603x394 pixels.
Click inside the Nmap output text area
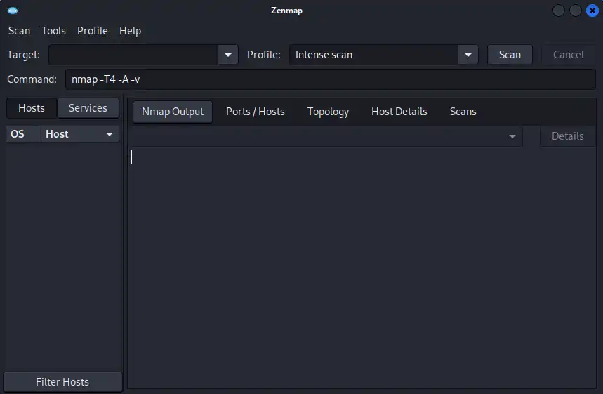click(362, 268)
